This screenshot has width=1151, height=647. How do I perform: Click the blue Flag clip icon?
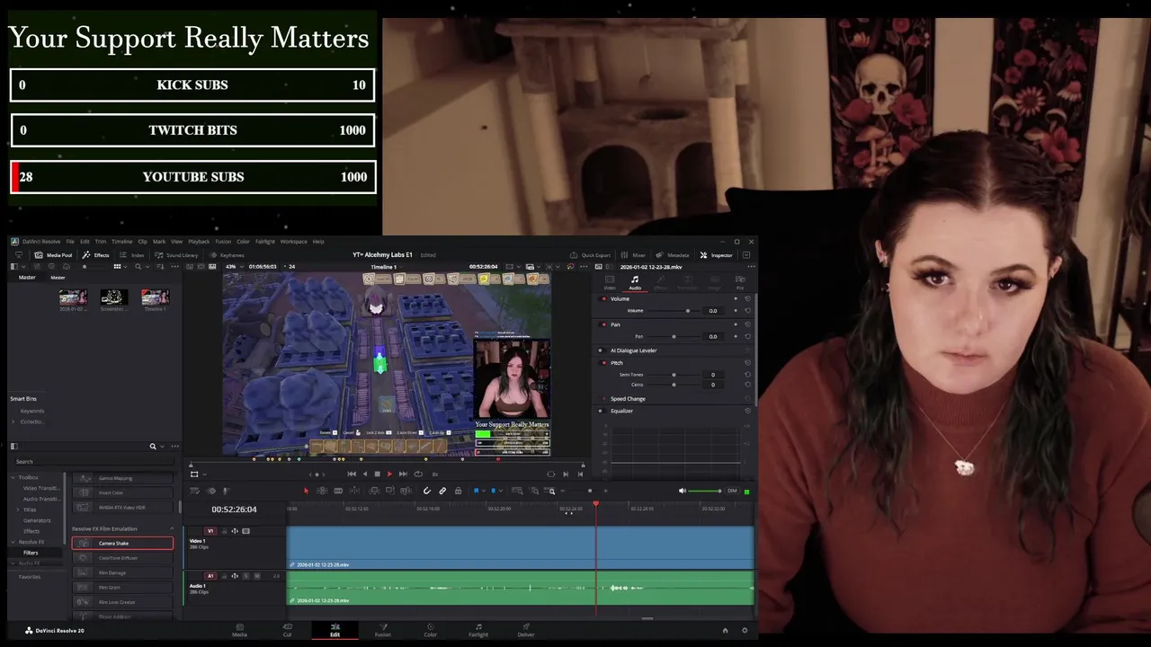[x=477, y=491]
